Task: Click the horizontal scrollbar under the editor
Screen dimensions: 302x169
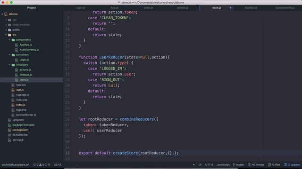Action: coord(151,168)
